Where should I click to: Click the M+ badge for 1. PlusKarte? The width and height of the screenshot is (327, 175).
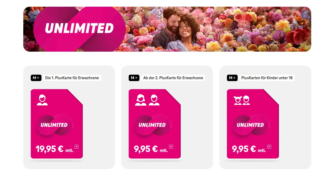coord(36,78)
